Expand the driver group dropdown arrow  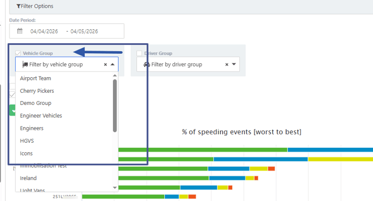pos(234,64)
